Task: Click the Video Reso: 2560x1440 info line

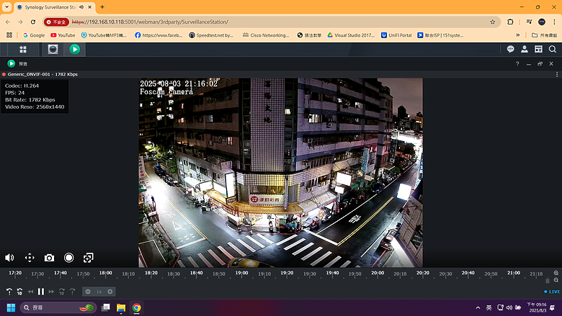Action: click(x=35, y=107)
